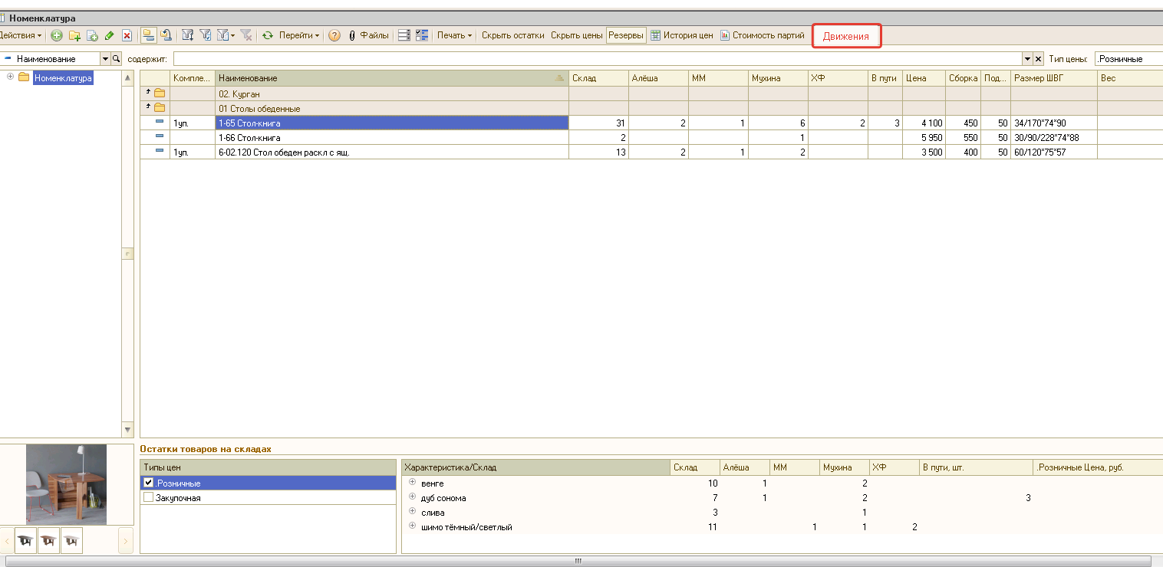
Task: Click the disabled-filter icon with red cross
Action: (x=246, y=35)
